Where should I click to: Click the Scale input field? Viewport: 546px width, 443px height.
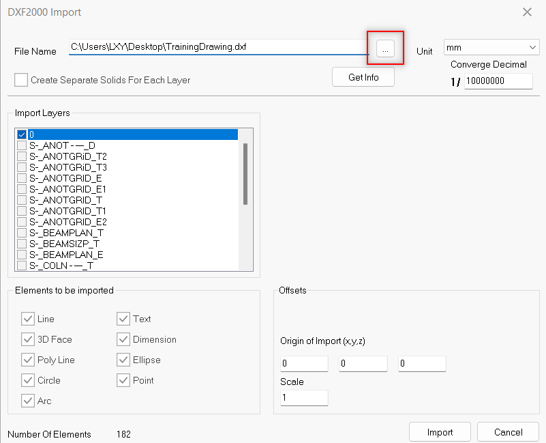point(304,397)
